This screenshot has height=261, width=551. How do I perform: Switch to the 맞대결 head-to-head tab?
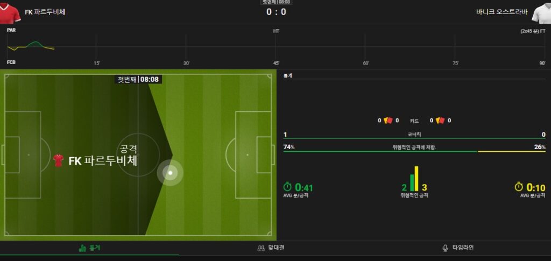click(x=271, y=248)
